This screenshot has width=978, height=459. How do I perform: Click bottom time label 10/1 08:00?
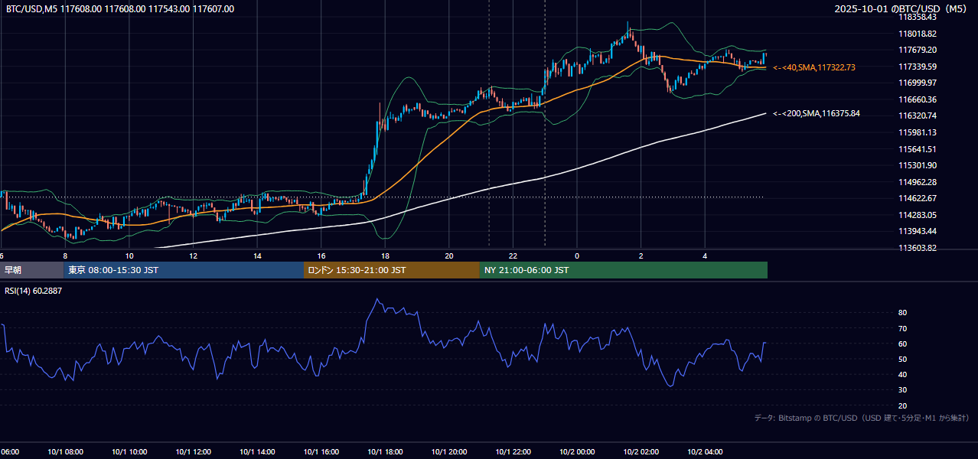65,452
